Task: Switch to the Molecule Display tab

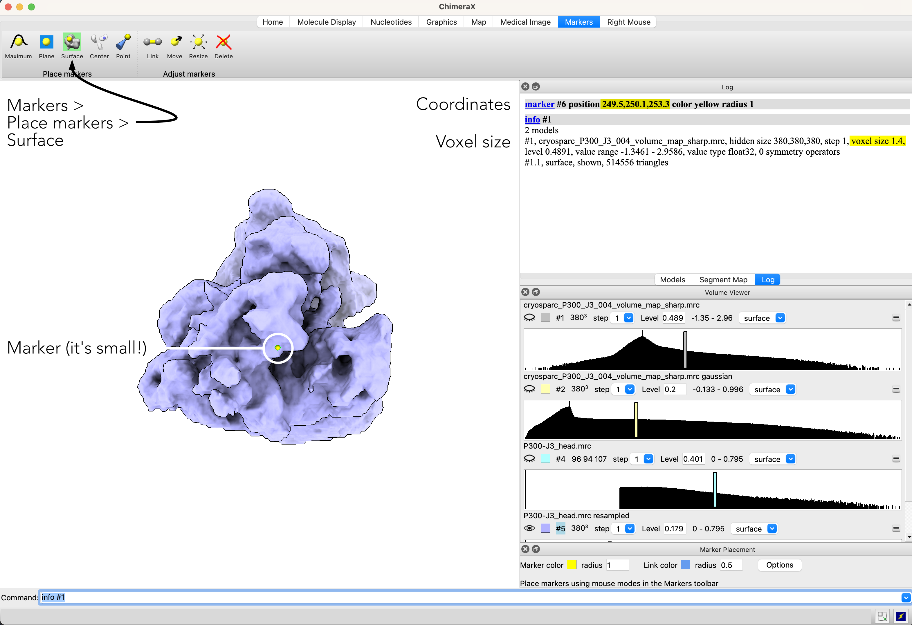Action: point(326,22)
